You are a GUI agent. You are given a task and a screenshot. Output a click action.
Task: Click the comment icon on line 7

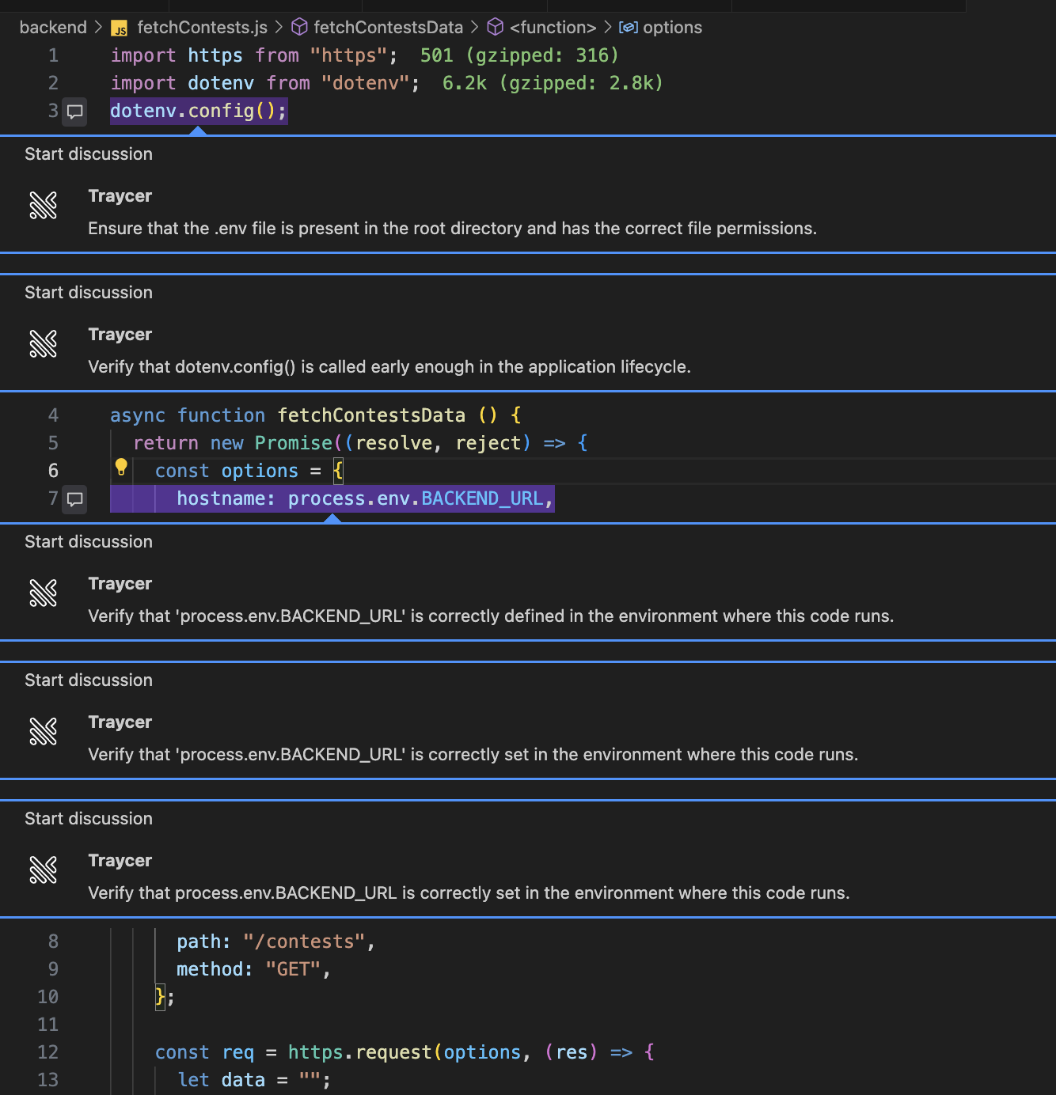click(x=75, y=499)
